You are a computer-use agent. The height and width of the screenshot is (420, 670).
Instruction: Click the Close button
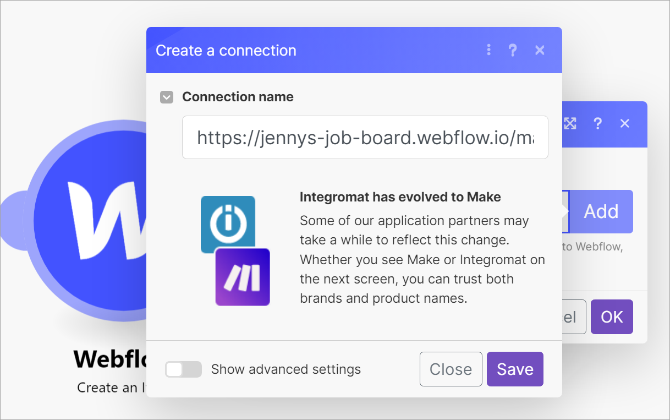(x=451, y=369)
